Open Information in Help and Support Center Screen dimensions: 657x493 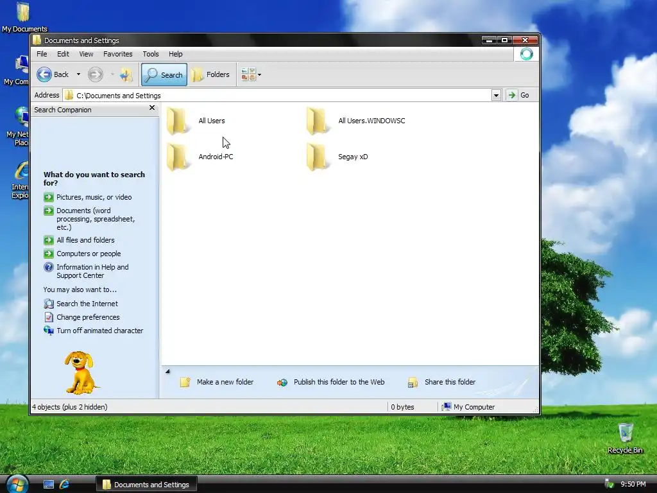[x=92, y=272]
